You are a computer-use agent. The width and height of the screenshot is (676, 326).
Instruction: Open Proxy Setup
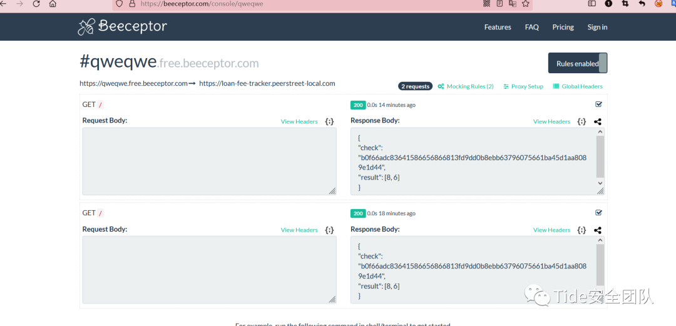[x=523, y=86]
